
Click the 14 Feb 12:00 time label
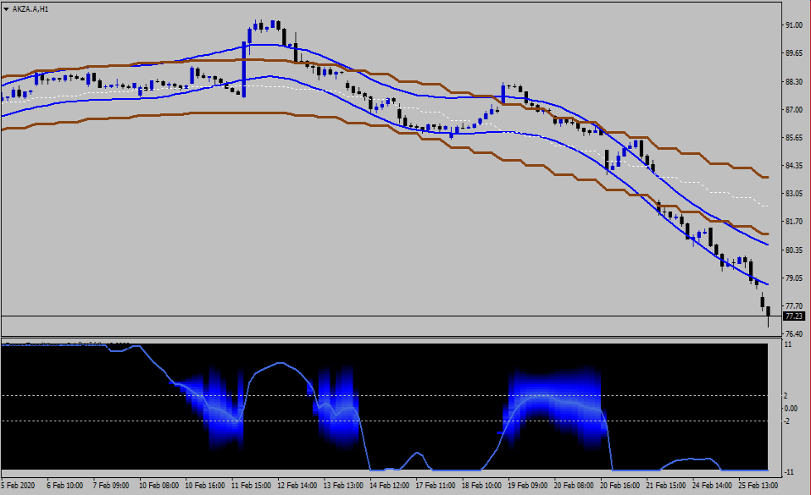pyautogui.click(x=391, y=487)
